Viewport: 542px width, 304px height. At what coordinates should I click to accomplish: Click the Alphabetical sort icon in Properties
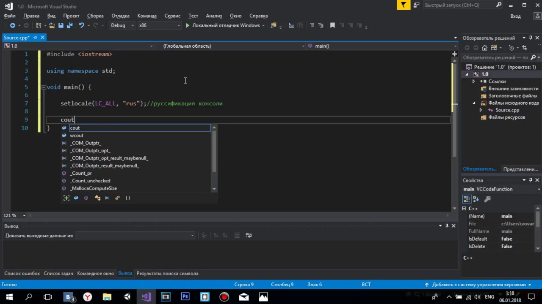pos(476,199)
